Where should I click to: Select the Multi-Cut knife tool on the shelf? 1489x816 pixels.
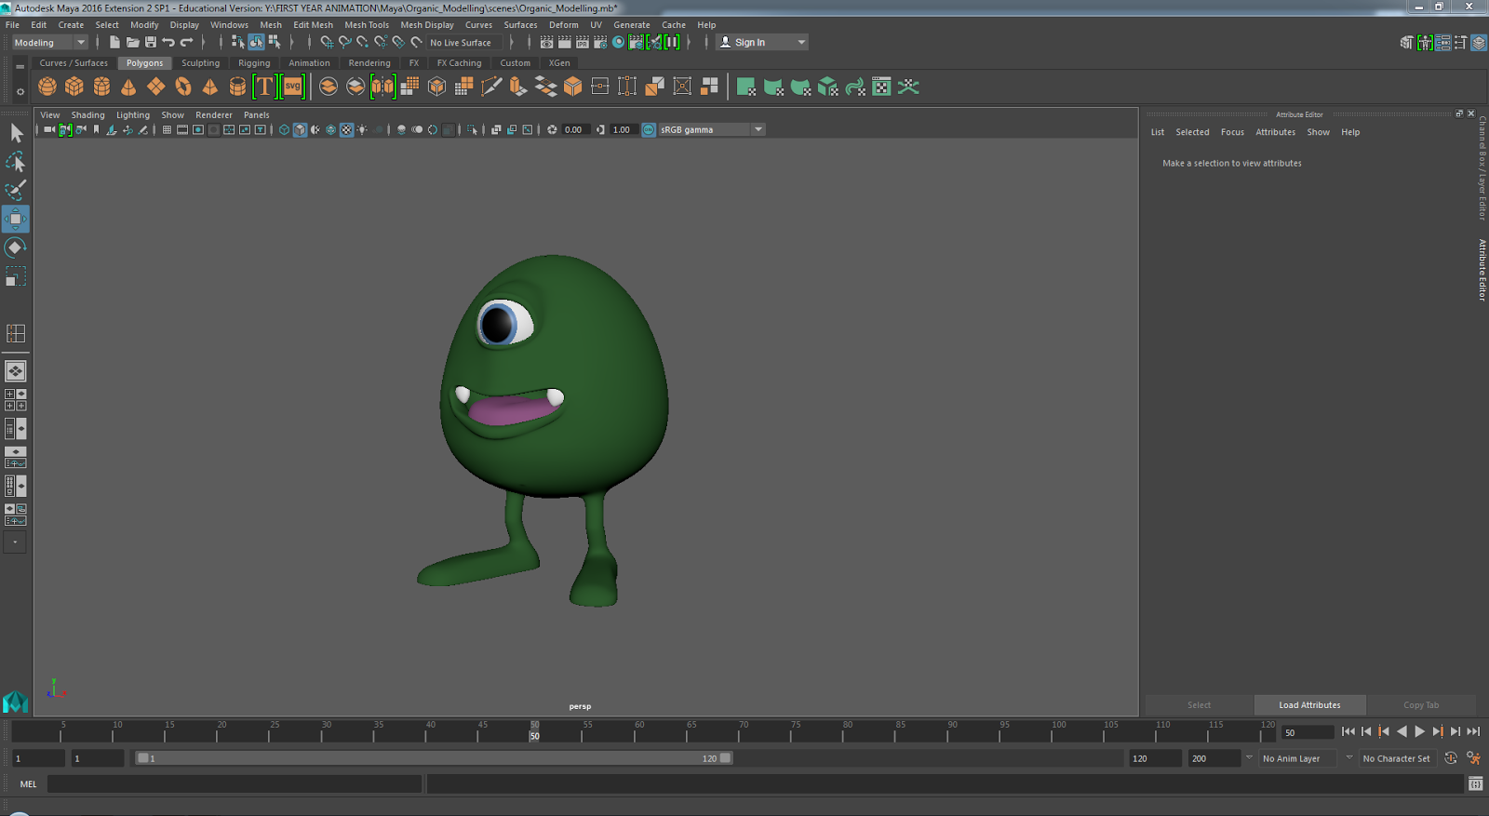click(x=491, y=87)
